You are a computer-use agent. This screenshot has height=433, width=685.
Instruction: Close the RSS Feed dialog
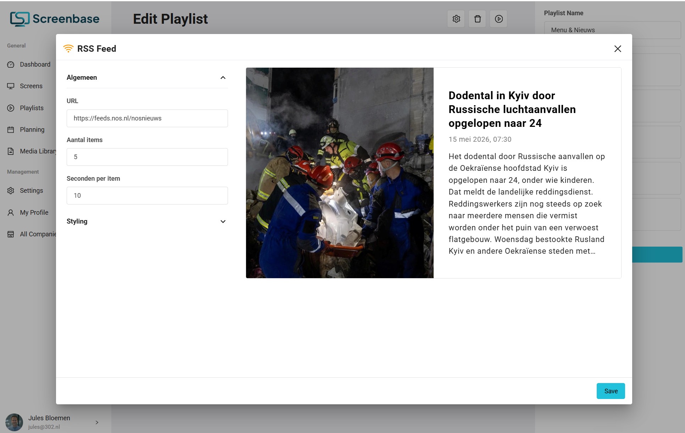618,49
